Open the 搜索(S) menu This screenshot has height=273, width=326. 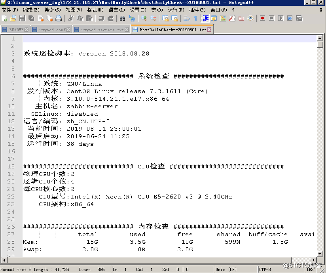53,10
